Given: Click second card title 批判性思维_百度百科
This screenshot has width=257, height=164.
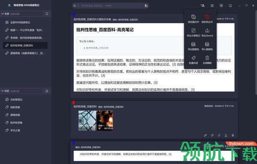Looking at the screenshot, I should (85, 106).
